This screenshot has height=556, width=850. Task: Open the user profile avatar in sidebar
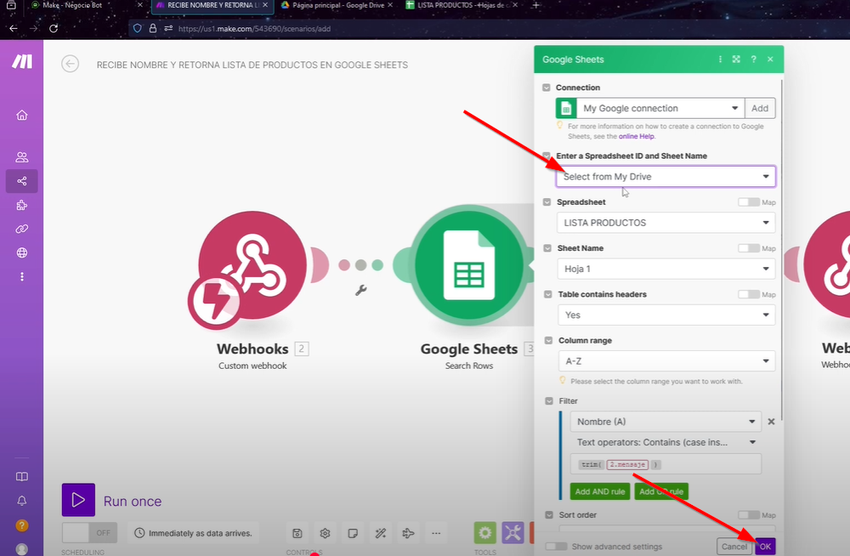click(22, 549)
